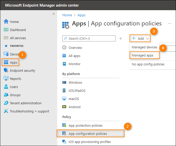Go to Dashboard in sidebar
Viewport: 176px width, 146px height.
(18, 30)
